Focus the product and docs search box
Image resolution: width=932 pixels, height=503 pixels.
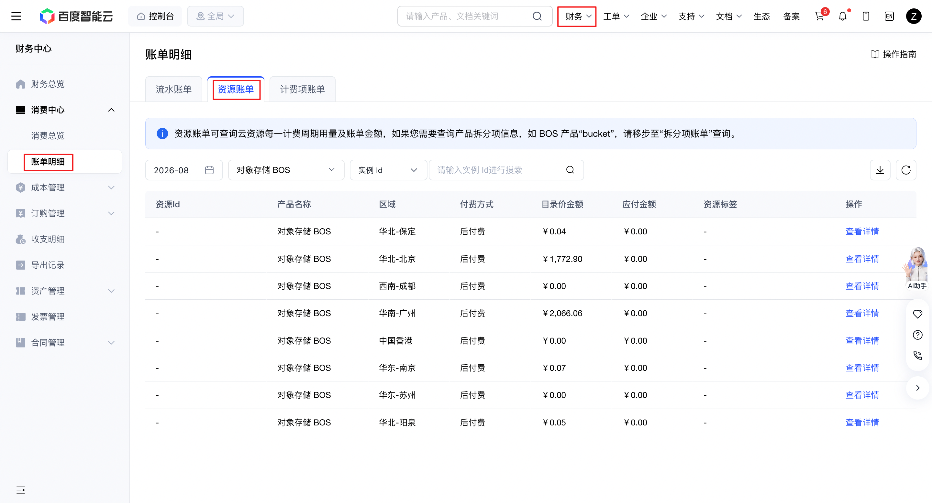click(475, 16)
